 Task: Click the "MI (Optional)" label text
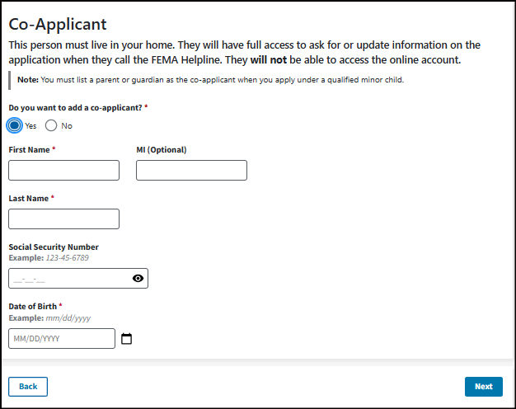coord(161,150)
